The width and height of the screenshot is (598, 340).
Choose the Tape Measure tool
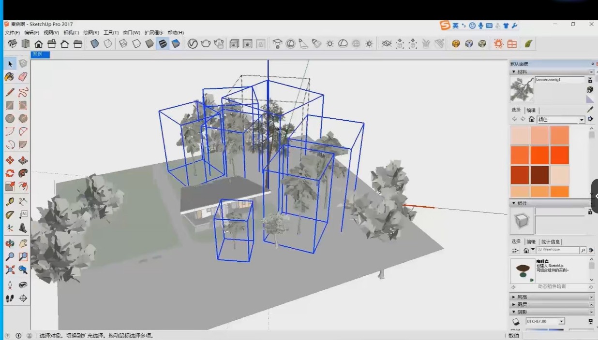click(10, 202)
